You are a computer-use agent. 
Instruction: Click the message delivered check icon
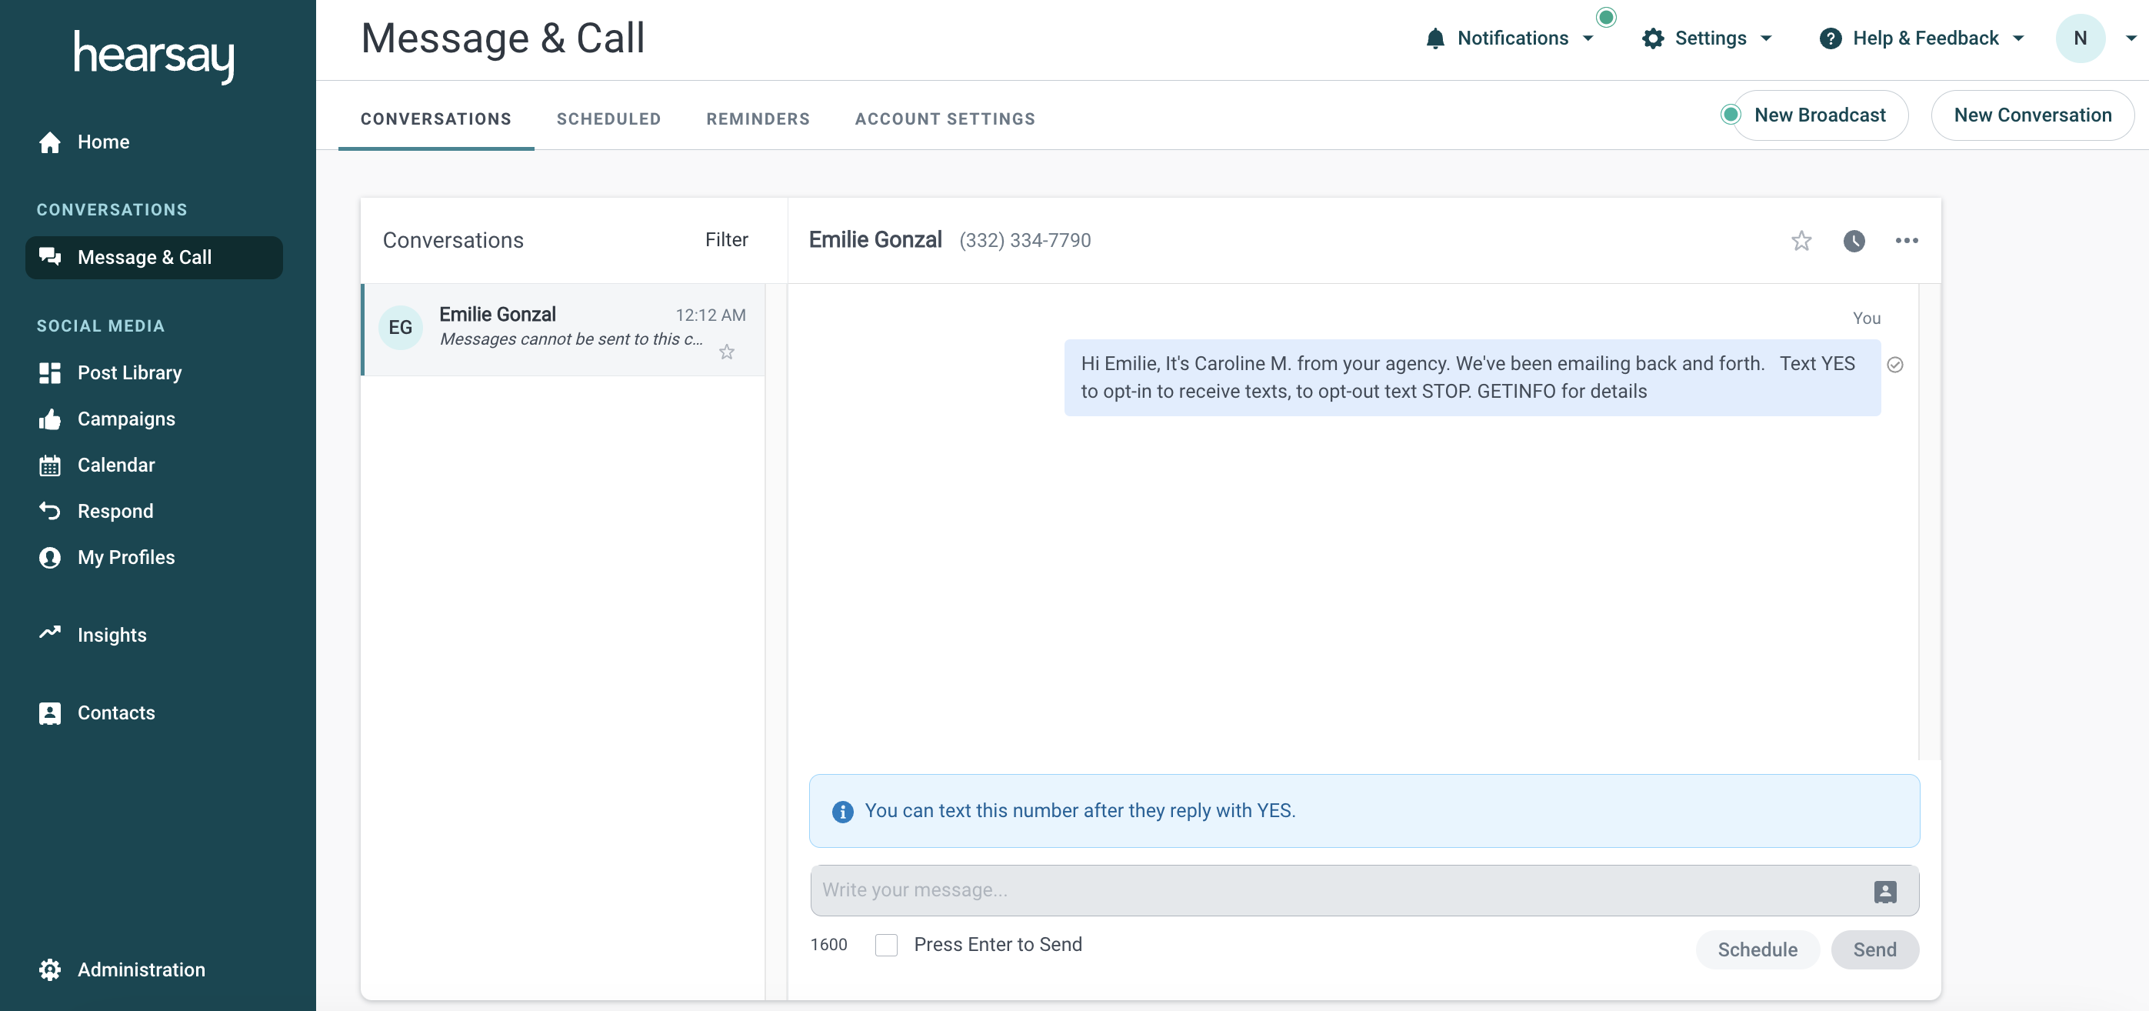point(1894,365)
